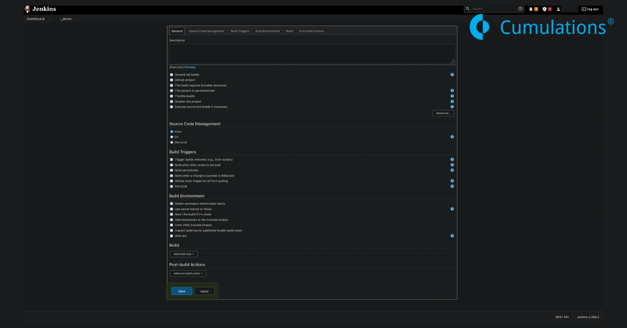Select the Git radio button
This screenshot has width=627, height=328.
[x=171, y=137]
